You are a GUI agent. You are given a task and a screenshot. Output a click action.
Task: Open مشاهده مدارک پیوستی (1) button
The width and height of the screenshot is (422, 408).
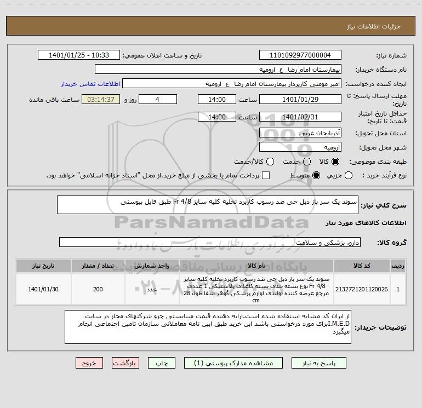coord(233,363)
